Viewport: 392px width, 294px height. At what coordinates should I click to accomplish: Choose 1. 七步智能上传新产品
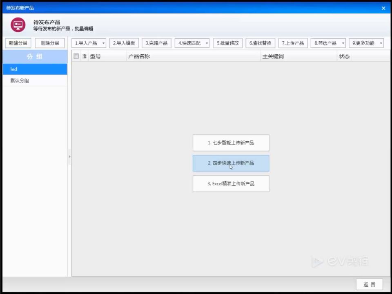(231, 143)
